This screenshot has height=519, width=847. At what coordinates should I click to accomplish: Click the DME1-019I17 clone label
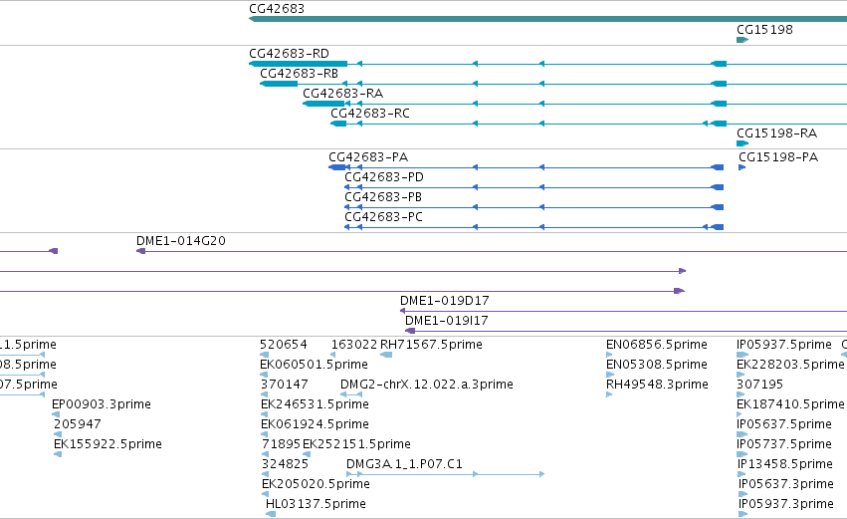tap(447, 321)
